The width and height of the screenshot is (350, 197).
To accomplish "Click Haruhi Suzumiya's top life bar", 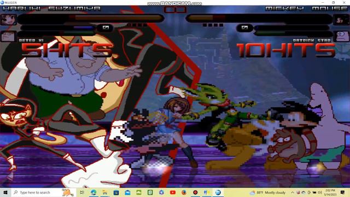I will [x=91, y=18].
